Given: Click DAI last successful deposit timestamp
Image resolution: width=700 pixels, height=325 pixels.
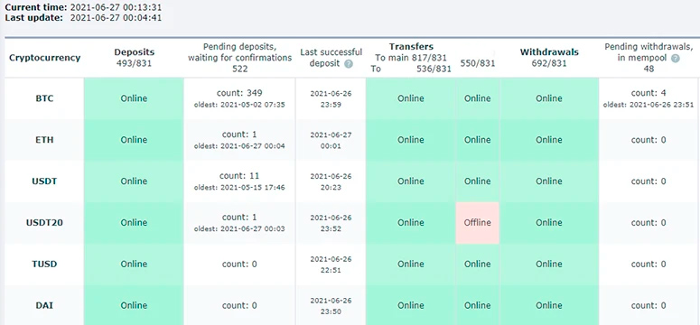Looking at the screenshot, I should point(331,305).
